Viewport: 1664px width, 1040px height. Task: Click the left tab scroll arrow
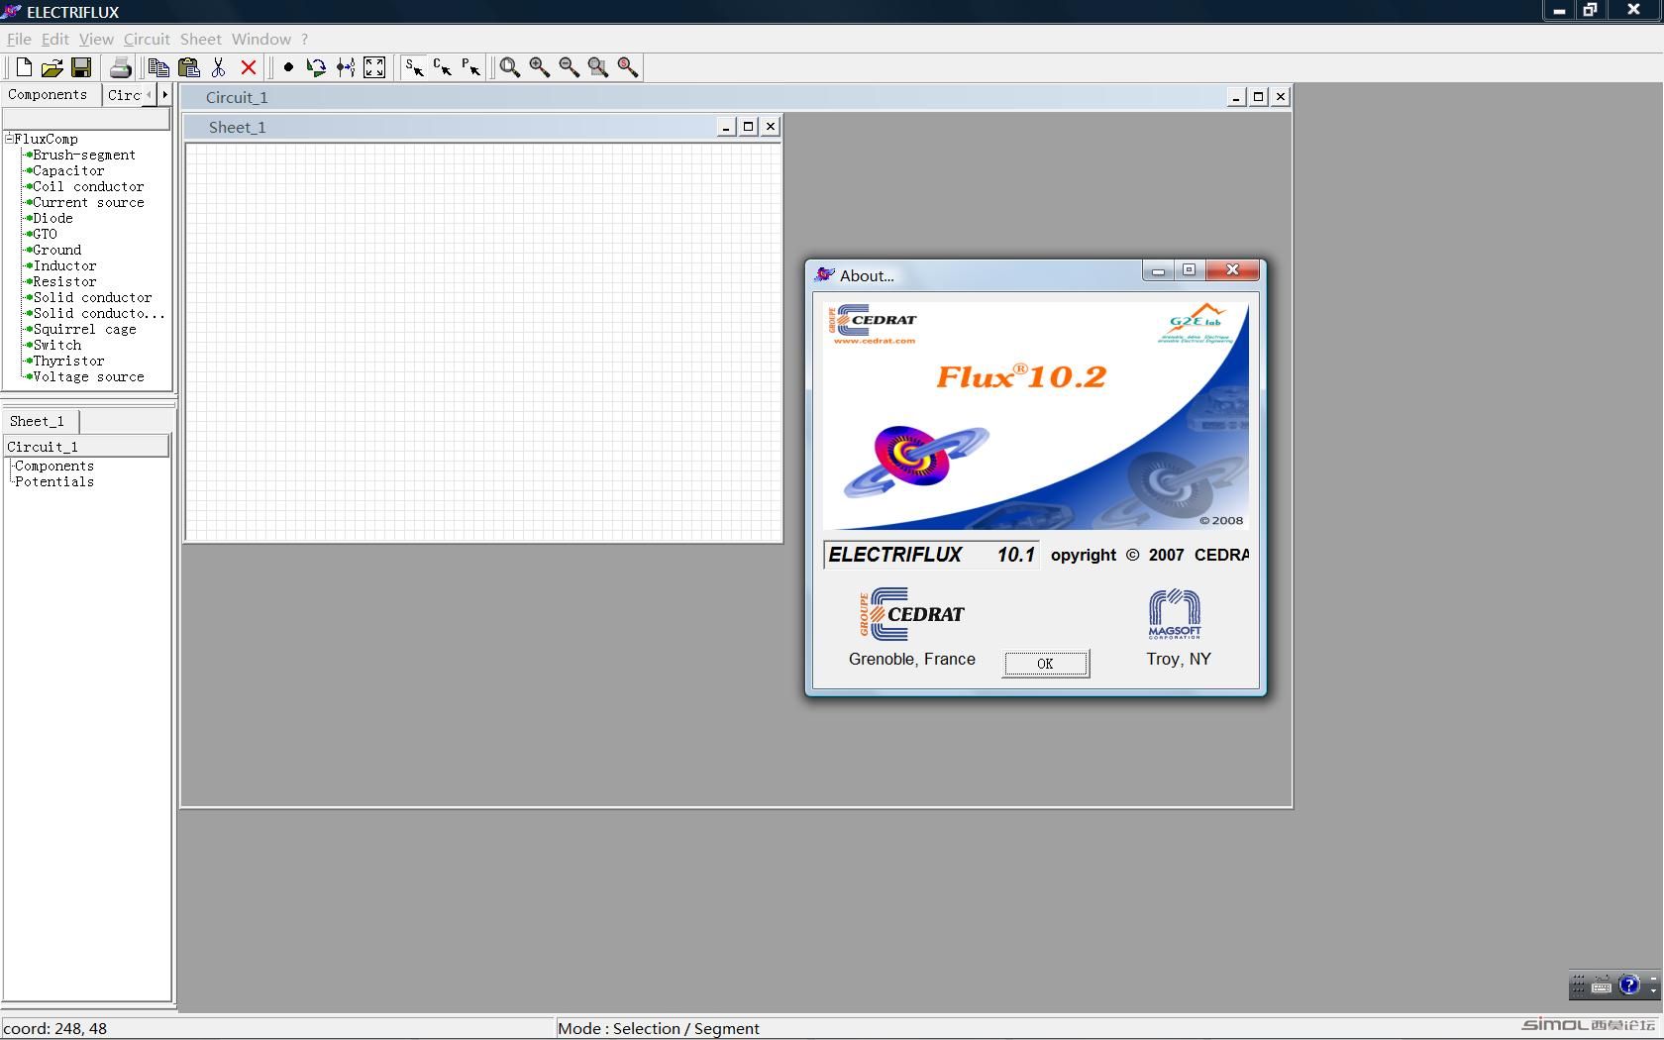[x=150, y=95]
